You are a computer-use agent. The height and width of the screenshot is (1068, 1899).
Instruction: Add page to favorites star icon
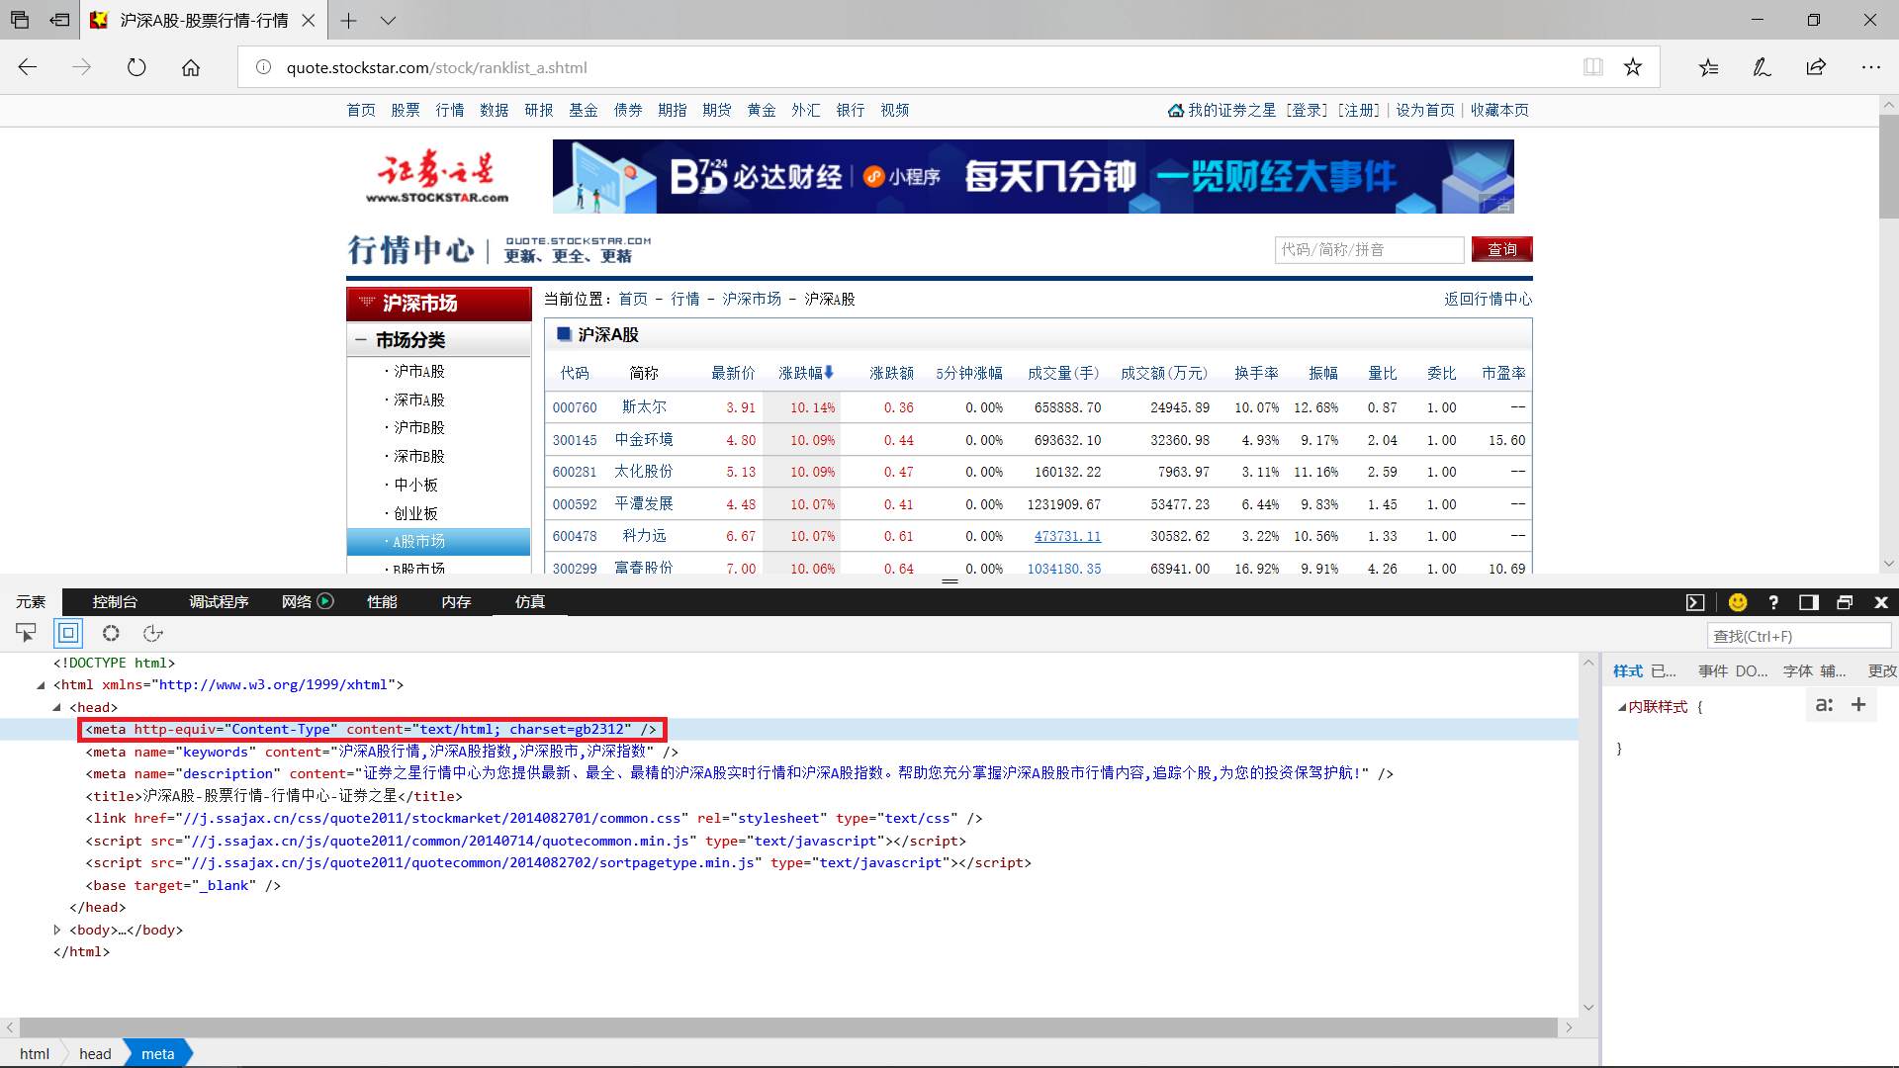[1633, 67]
